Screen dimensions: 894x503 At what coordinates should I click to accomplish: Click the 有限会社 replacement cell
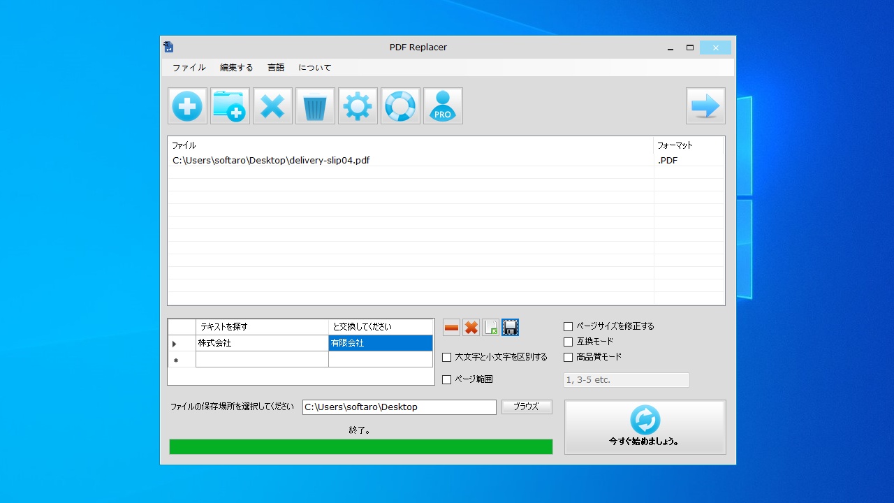[381, 343]
